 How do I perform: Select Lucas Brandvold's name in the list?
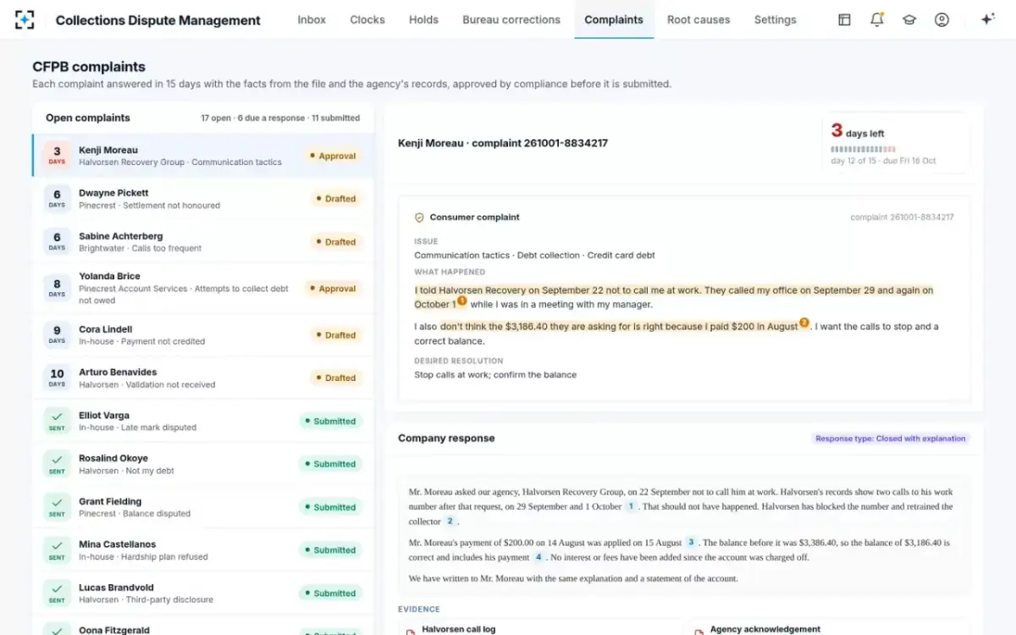(116, 588)
